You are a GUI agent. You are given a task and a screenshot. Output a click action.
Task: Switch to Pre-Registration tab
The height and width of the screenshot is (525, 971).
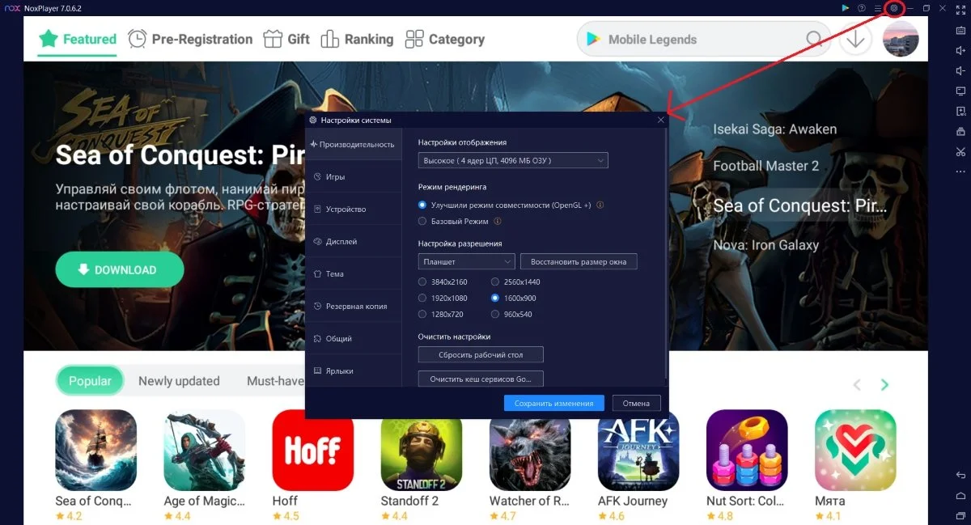pos(190,39)
